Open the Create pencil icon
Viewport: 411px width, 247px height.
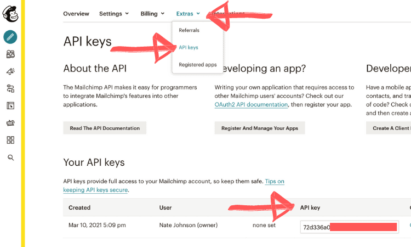(10, 37)
